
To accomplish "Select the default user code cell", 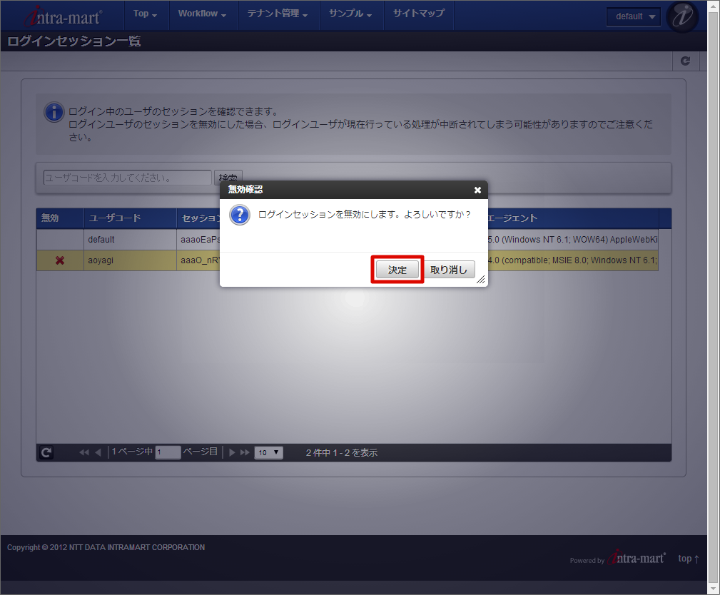I will pos(130,240).
